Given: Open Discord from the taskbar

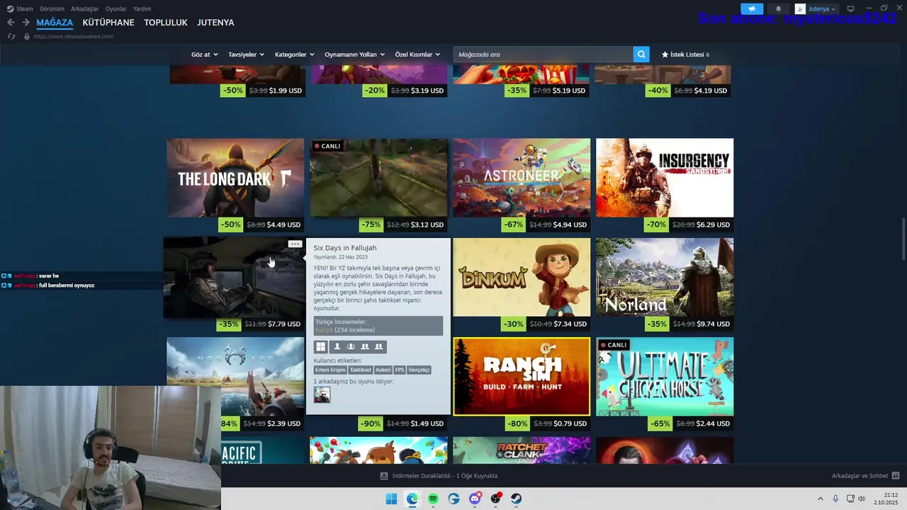Looking at the screenshot, I should point(475,499).
